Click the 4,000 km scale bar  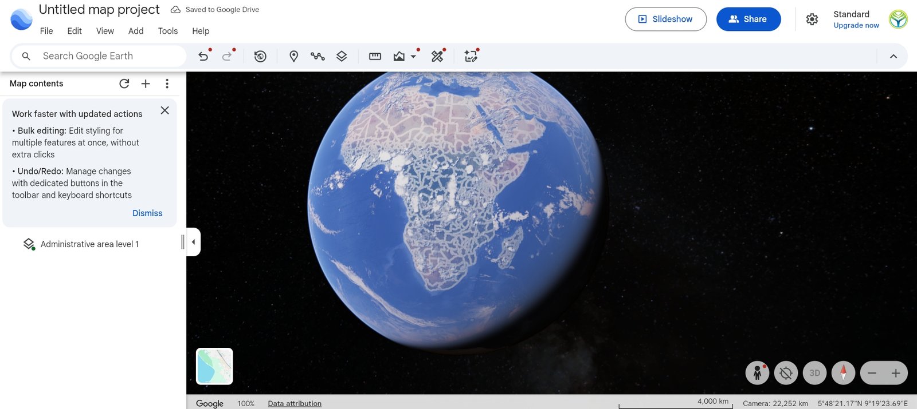pyautogui.click(x=676, y=403)
